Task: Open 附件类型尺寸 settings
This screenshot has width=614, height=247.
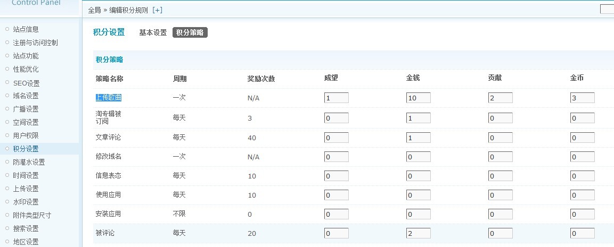Action: pos(32,215)
